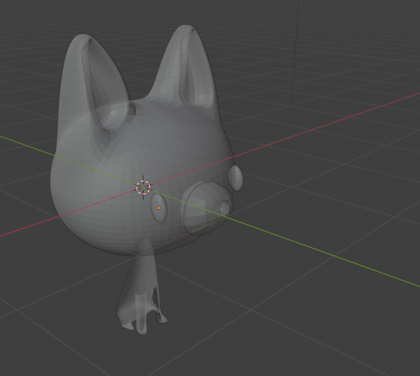This screenshot has height=376, width=420.
Task: Click empty grid floor in bottom-right corner
Action: [x=371, y=338]
